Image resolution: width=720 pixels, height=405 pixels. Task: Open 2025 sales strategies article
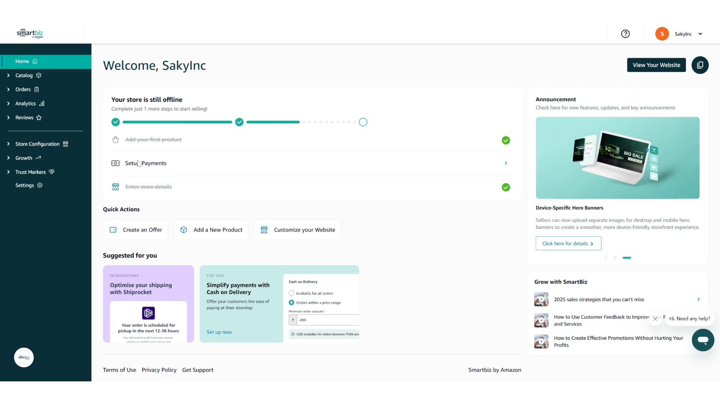point(599,300)
